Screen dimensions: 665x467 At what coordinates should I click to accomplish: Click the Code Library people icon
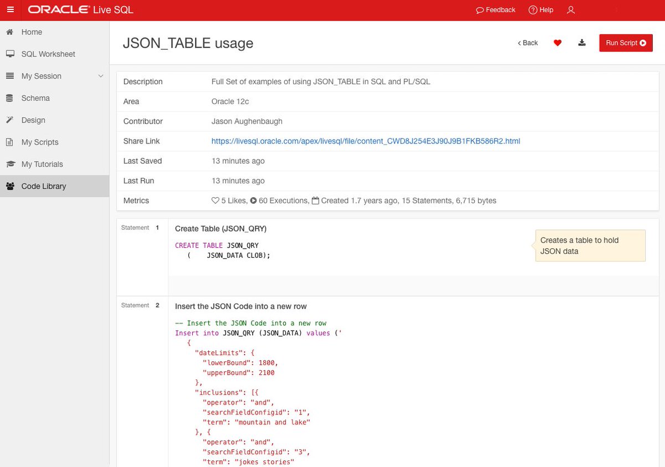(10, 186)
